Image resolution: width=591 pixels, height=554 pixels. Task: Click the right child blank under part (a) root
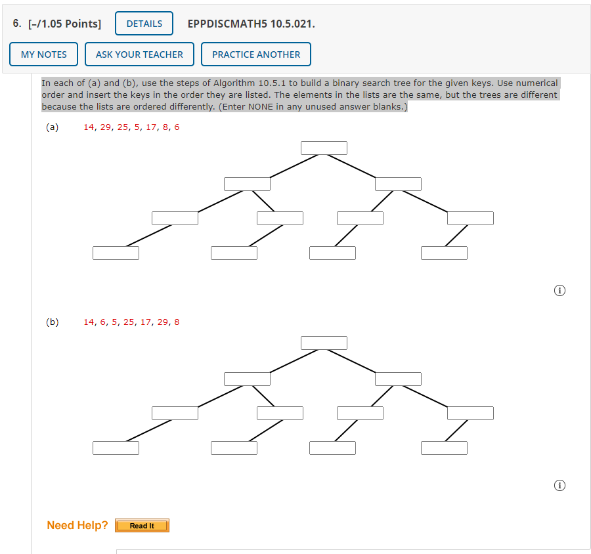point(398,183)
